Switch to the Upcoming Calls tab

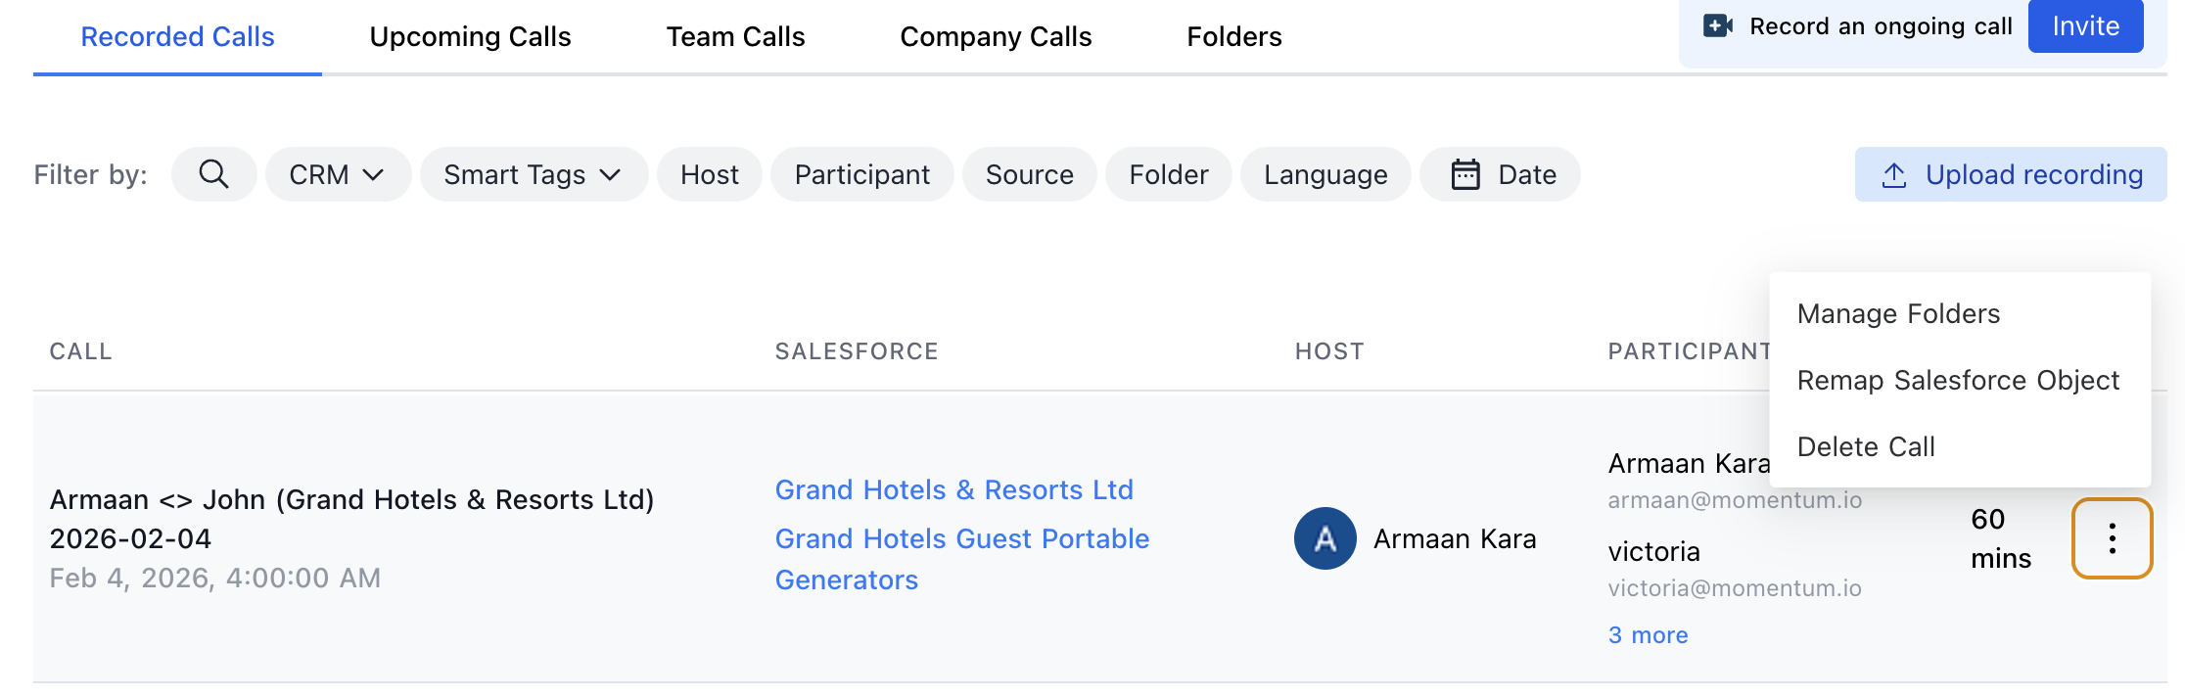[x=470, y=36]
